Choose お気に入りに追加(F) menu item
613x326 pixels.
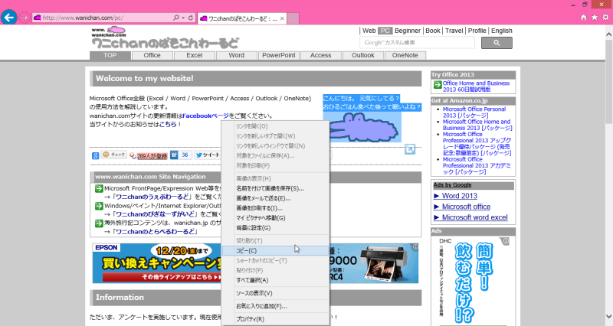coord(275,306)
